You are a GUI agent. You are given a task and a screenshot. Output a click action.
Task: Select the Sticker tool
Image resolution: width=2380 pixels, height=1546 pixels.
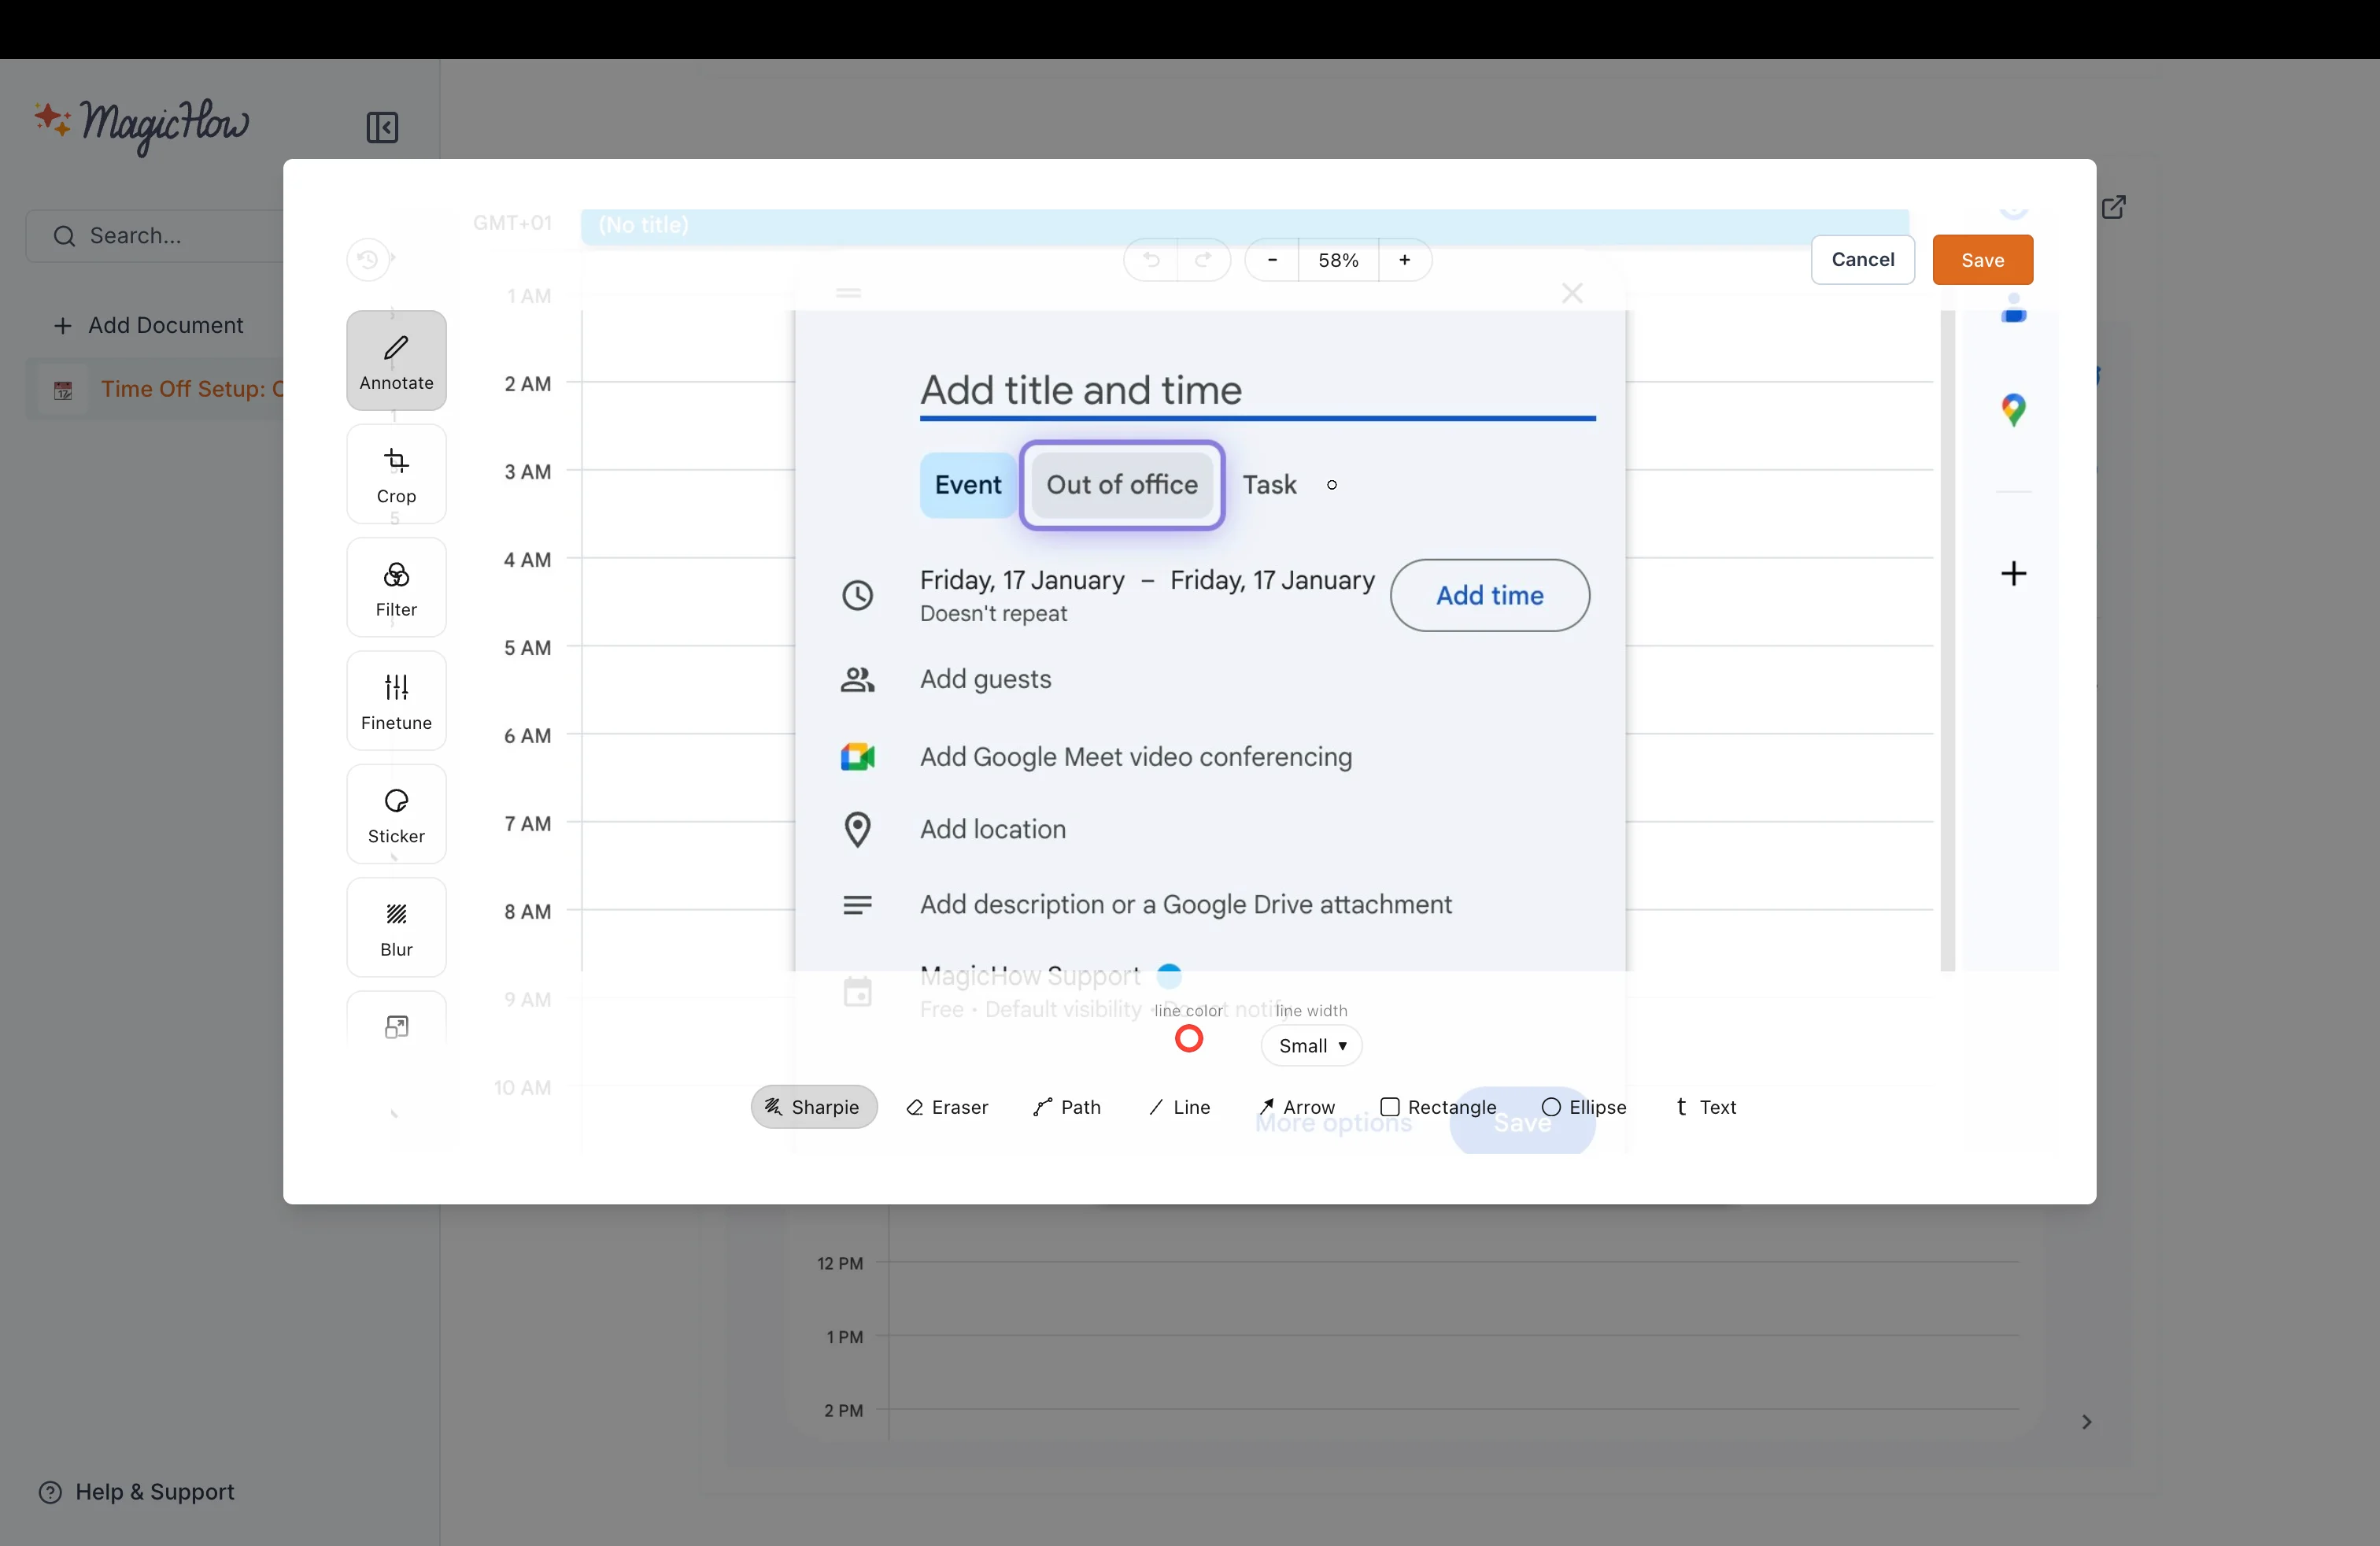coord(395,814)
